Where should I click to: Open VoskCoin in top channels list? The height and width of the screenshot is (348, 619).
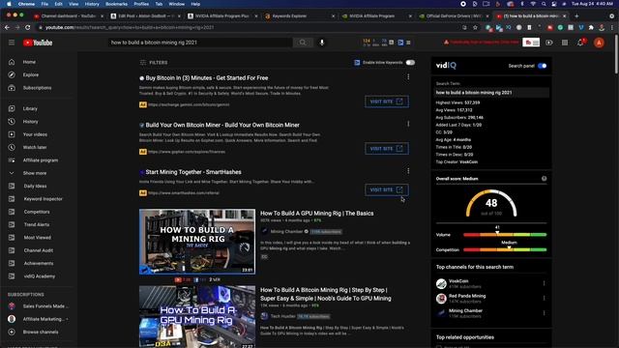(x=458, y=281)
